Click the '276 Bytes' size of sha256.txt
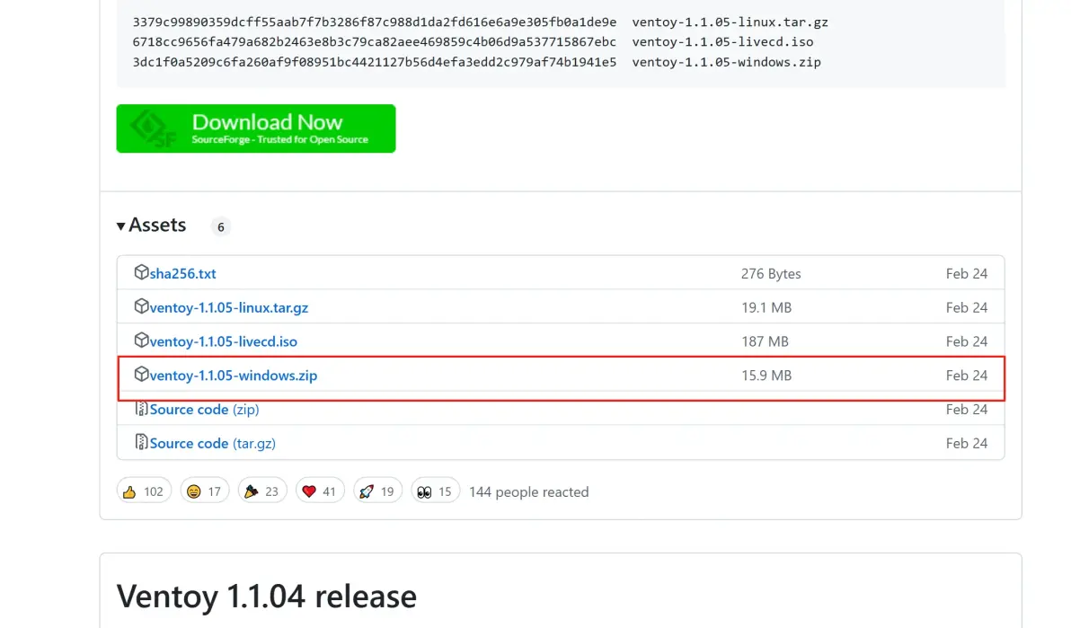1071x628 pixels. pos(771,273)
